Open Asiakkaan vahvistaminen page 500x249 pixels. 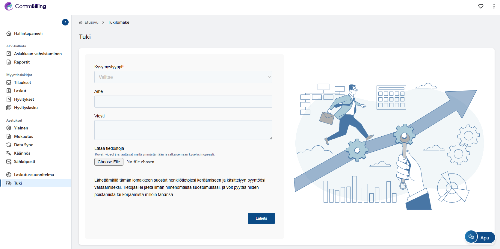38,54
